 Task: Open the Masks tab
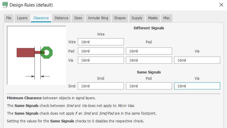153,18
